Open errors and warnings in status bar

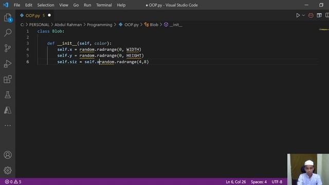[x=13, y=181]
